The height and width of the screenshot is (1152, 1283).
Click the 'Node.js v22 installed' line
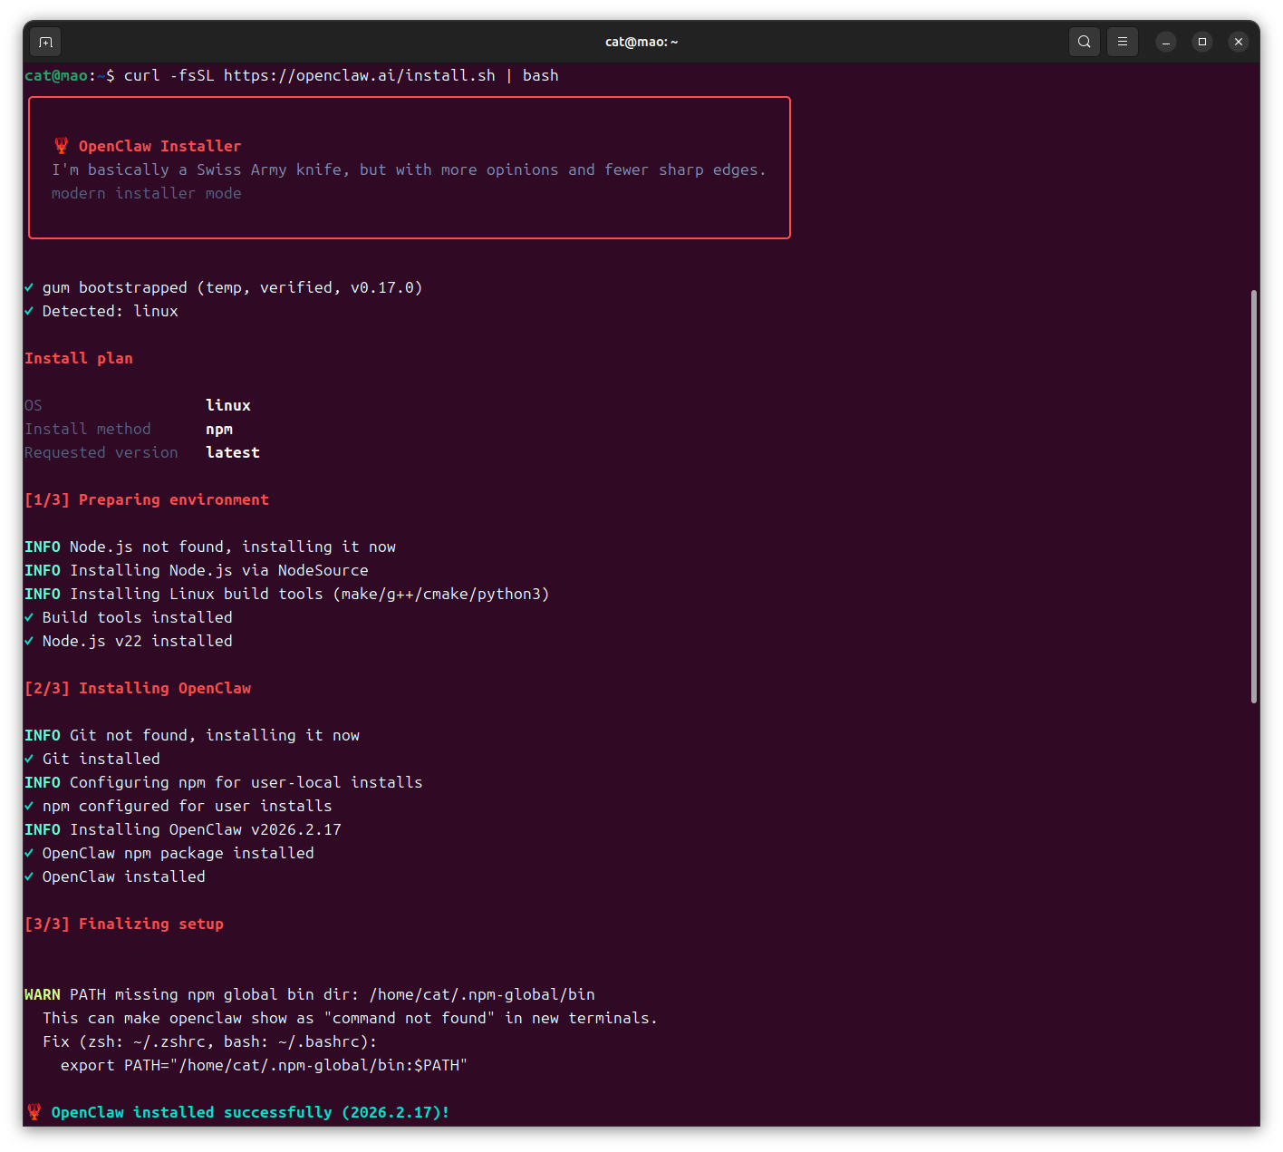point(129,641)
